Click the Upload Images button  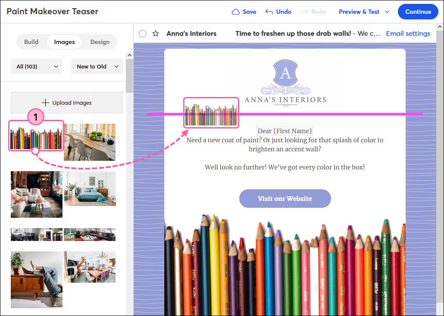pyautogui.click(x=67, y=103)
